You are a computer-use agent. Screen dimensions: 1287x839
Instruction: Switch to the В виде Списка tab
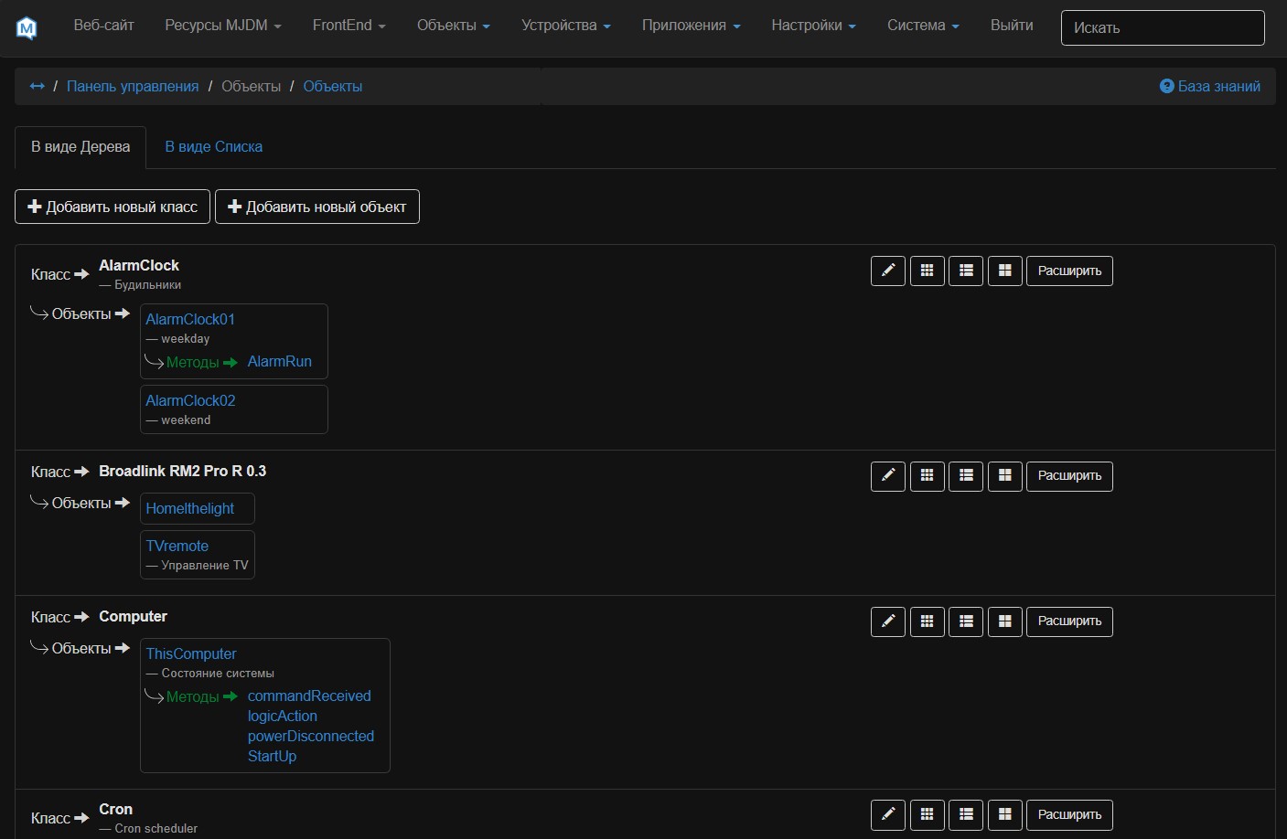(213, 146)
